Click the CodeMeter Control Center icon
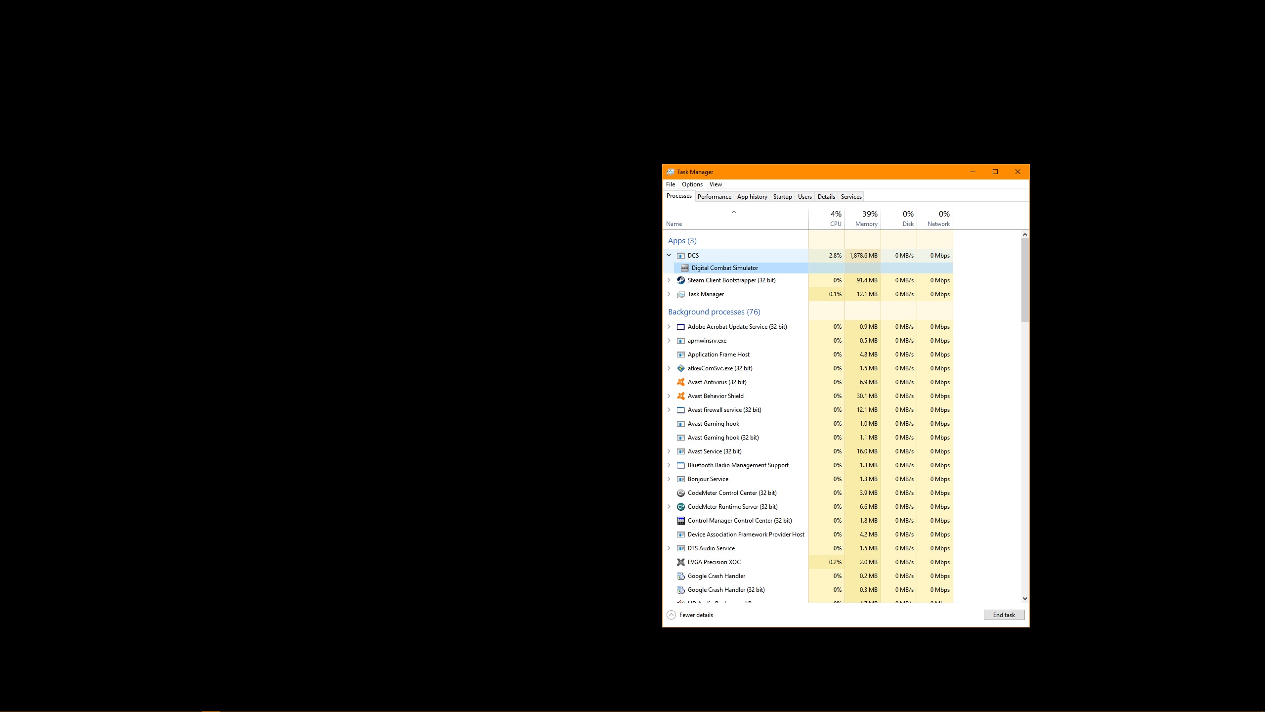This screenshot has width=1265, height=712. pos(680,493)
